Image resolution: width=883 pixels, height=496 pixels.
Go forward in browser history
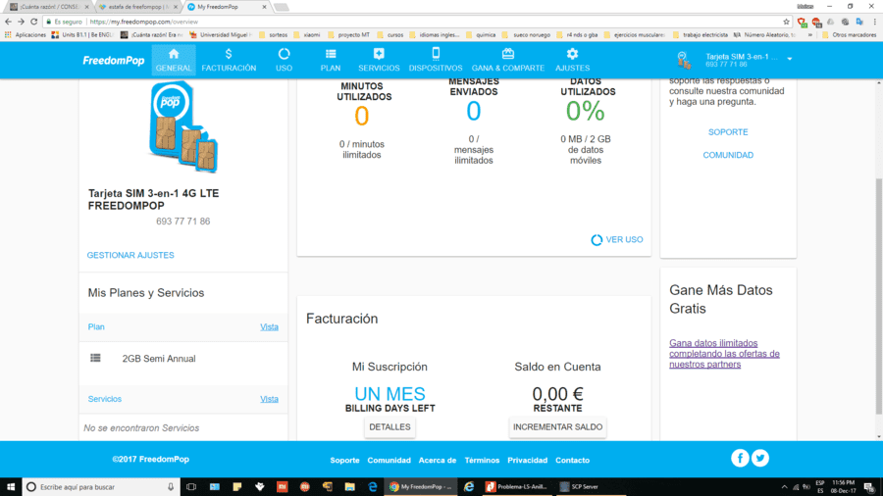tap(21, 22)
